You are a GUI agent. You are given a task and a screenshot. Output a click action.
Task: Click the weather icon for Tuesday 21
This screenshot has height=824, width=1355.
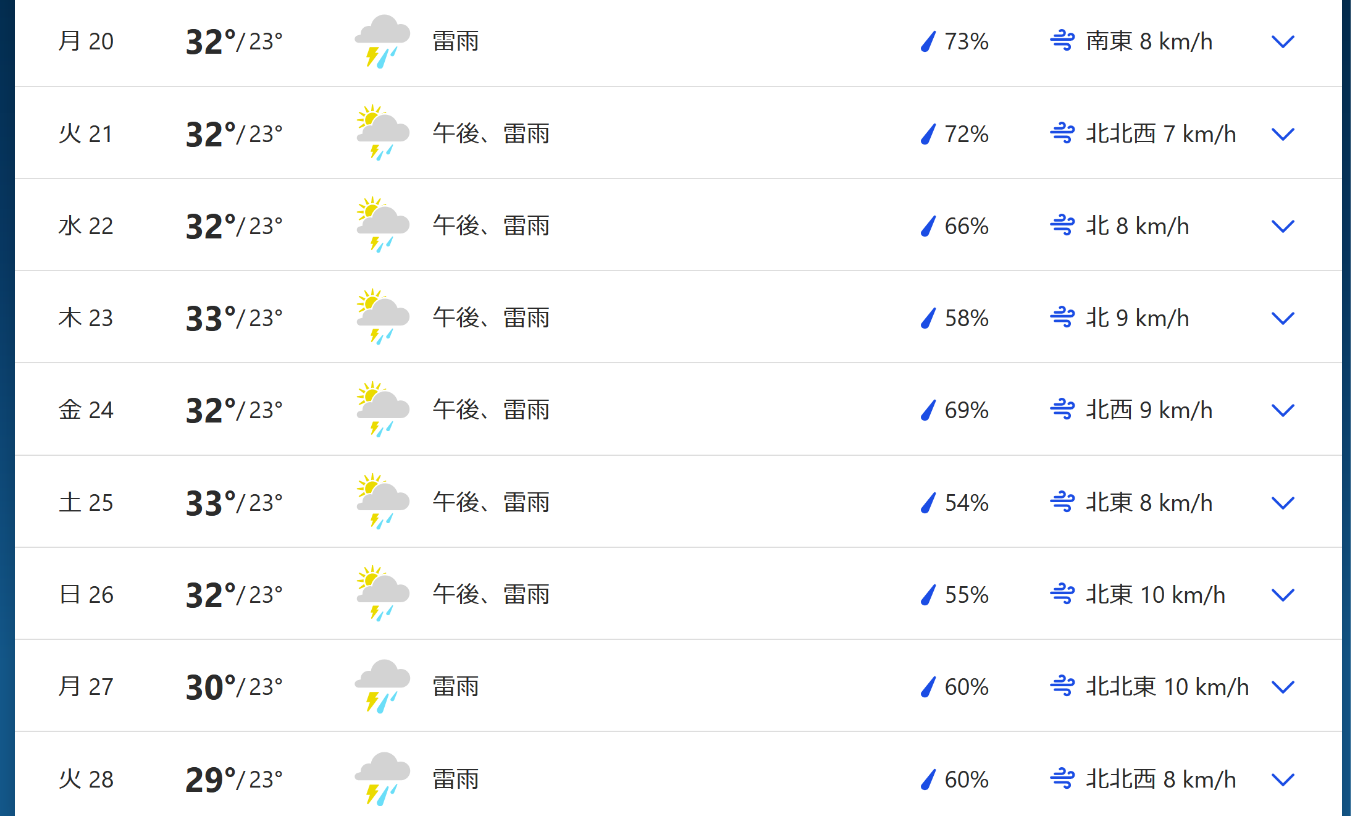pyautogui.click(x=383, y=133)
